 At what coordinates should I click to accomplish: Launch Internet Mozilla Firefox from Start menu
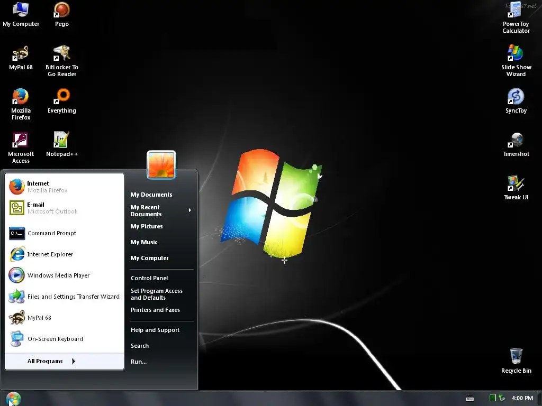tap(64, 187)
